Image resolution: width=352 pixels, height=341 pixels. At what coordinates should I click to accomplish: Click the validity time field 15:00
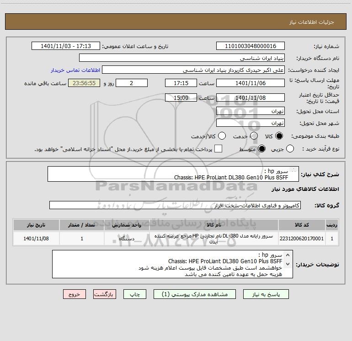pos(181,97)
